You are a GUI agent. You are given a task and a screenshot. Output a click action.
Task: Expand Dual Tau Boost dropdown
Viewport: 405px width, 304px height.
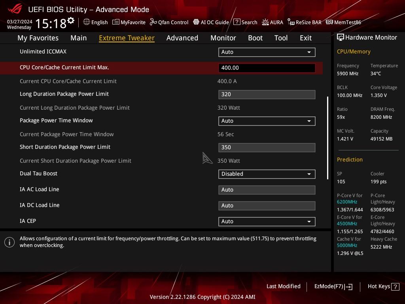[x=267, y=174]
